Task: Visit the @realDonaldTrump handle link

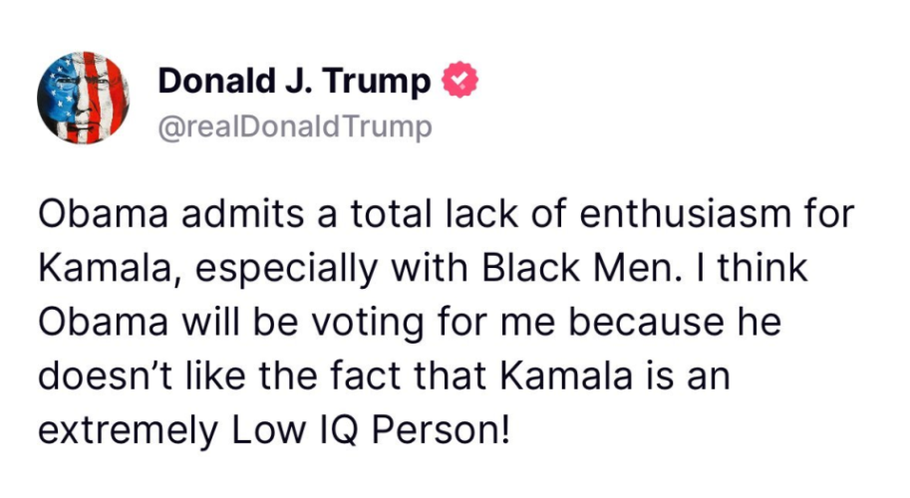Action: (295, 126)
